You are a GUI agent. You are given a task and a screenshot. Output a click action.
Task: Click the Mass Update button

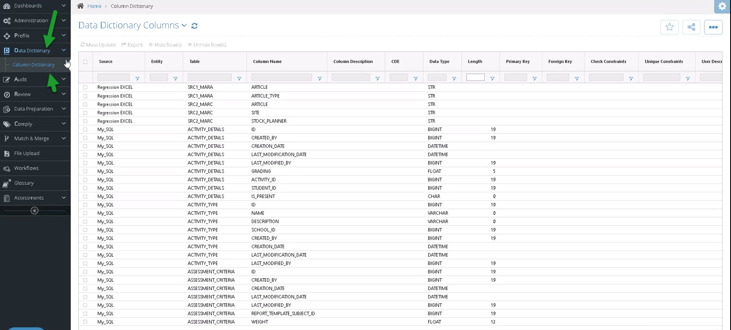98,45
